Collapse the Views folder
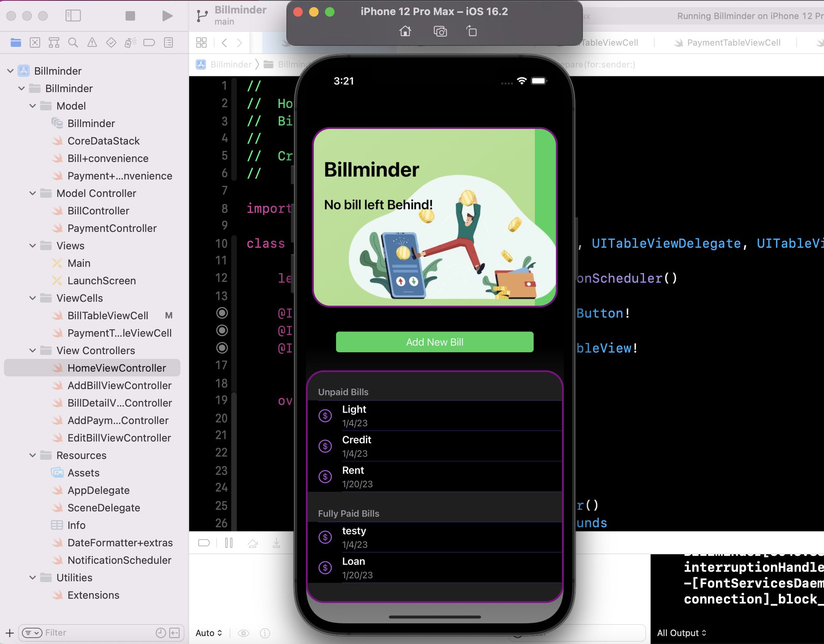Screen dimensions: 824x644 (33, 246)
